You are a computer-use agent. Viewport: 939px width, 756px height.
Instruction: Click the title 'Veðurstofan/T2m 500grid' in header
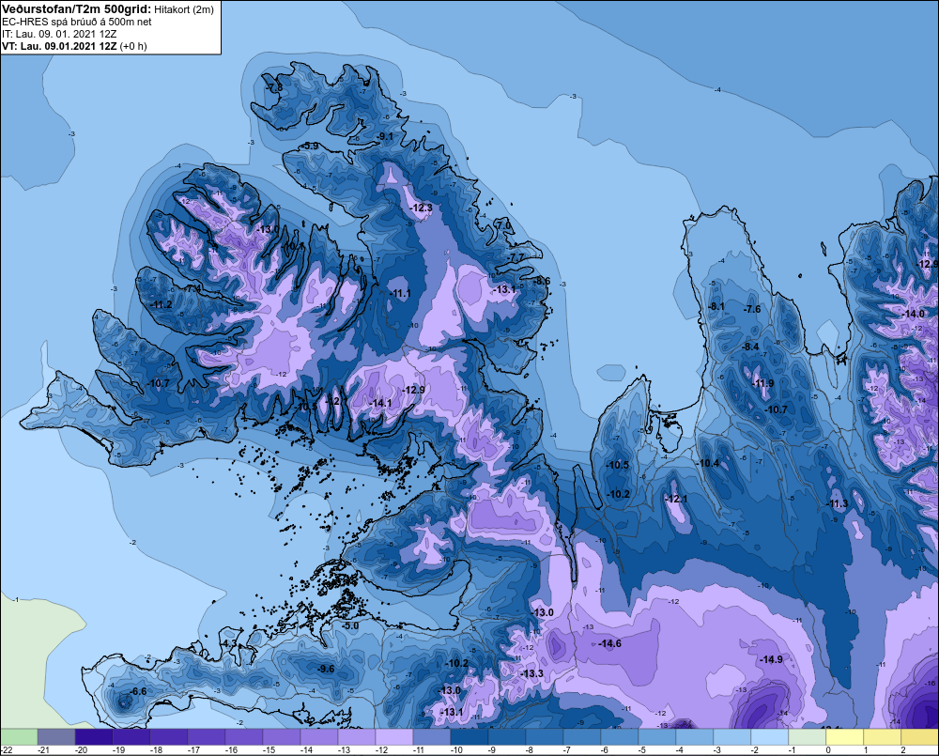point(76,9)
